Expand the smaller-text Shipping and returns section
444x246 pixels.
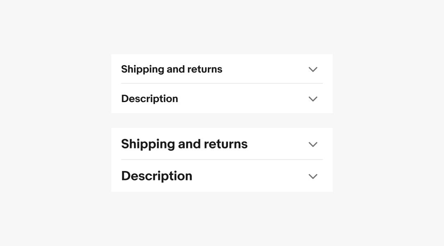221,69
